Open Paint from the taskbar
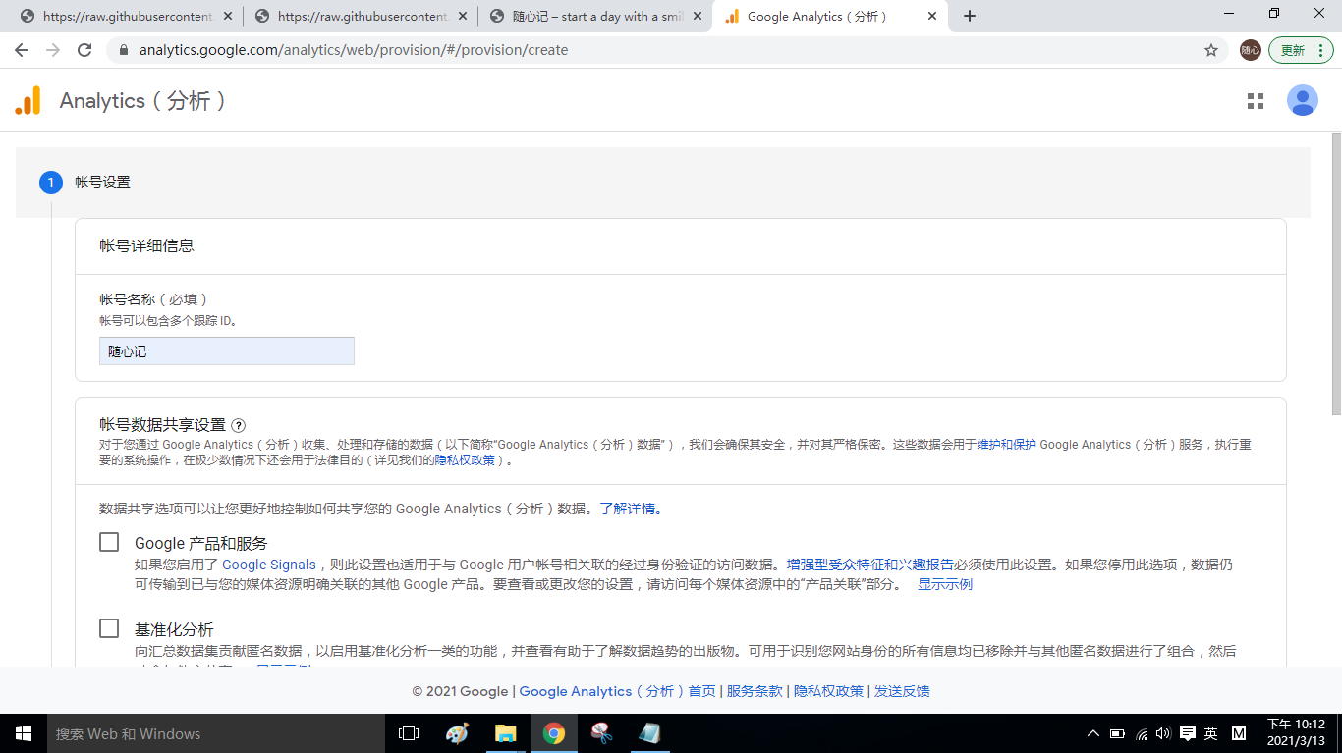Screen dimensions: 1342x753 click(458, 732)
